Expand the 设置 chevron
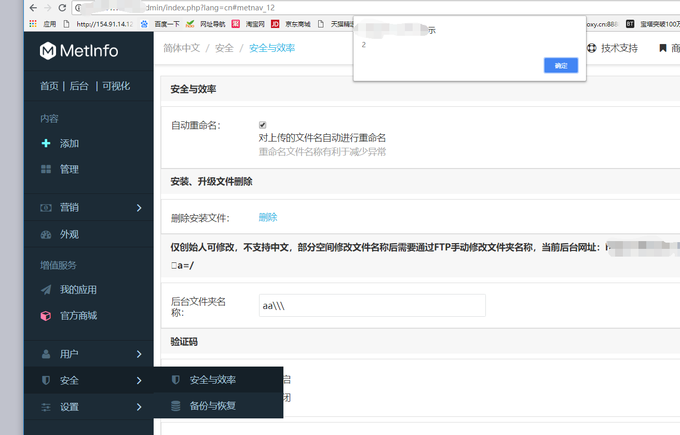The width and height of the screenshot is (680, 435). pos(139,407)
